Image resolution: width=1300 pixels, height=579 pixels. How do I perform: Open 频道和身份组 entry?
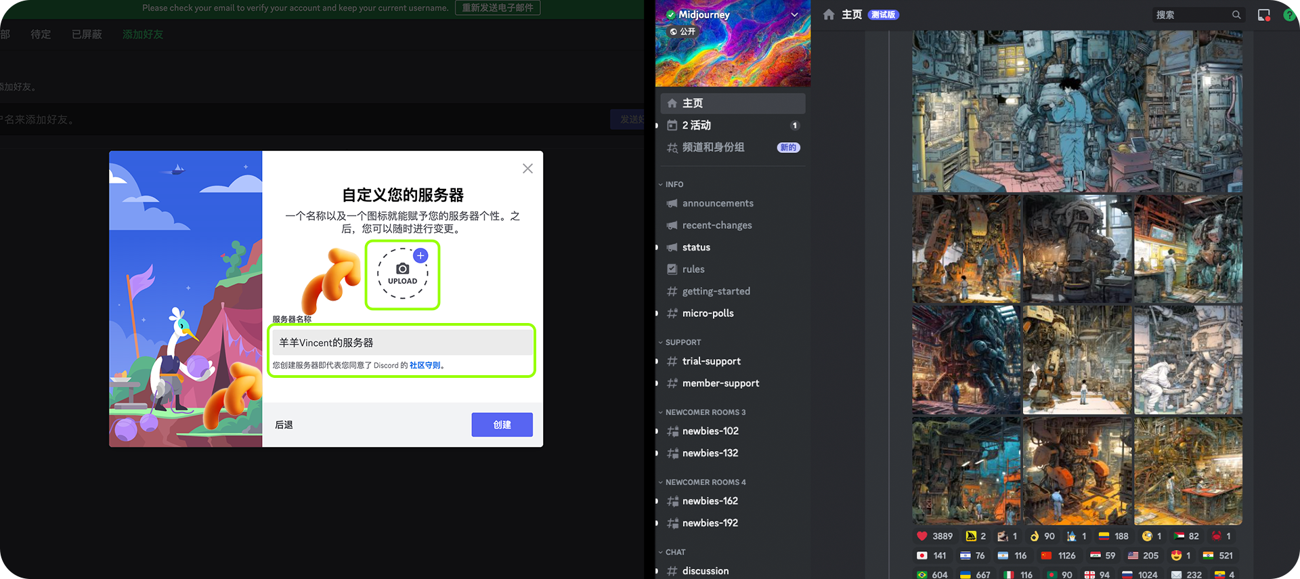pos(733,147)
